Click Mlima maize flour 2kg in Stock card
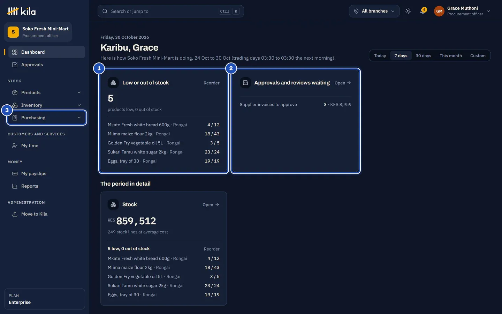The image size is (502, 314). tap(163, 267)
